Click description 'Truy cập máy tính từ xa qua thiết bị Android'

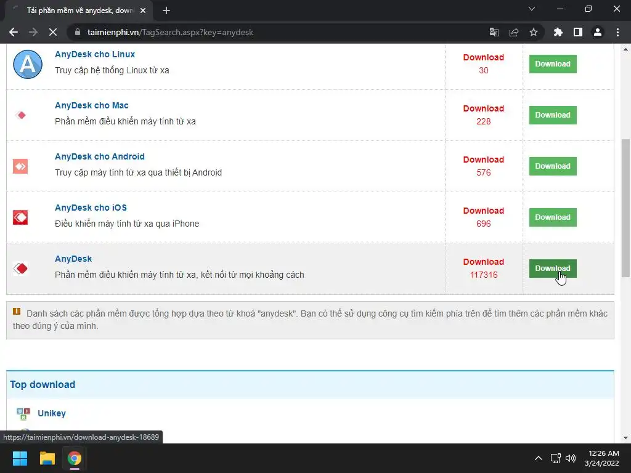[139, 172]
